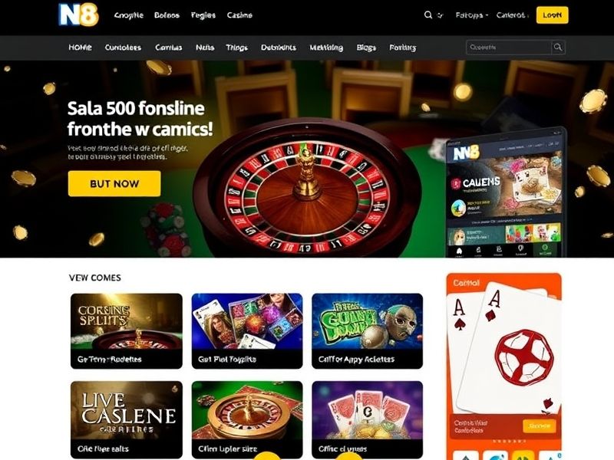Tap home icon in tablet preview
Image resolution: width=614 pixels, height=460 pixels.
459,251
